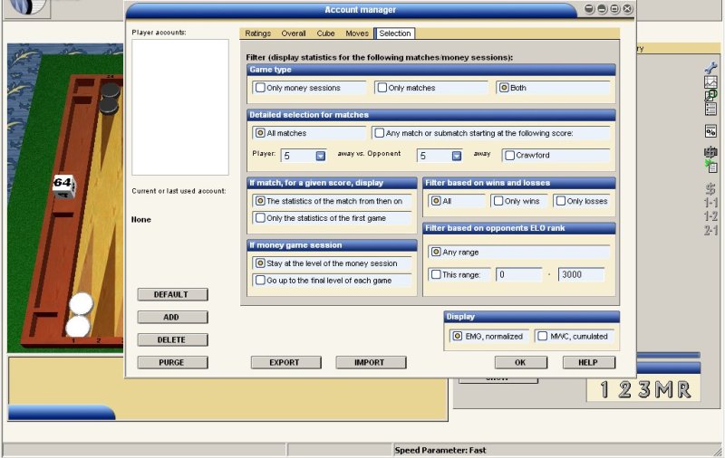Open the Opponent away score dropdown

(456, 156)
